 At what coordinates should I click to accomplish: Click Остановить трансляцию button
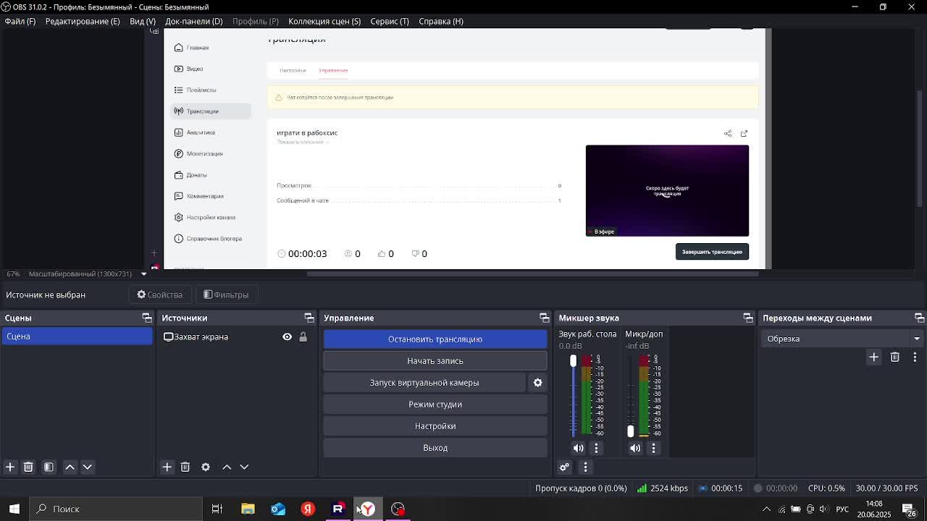pyautogui.click(x=435, y=339)
